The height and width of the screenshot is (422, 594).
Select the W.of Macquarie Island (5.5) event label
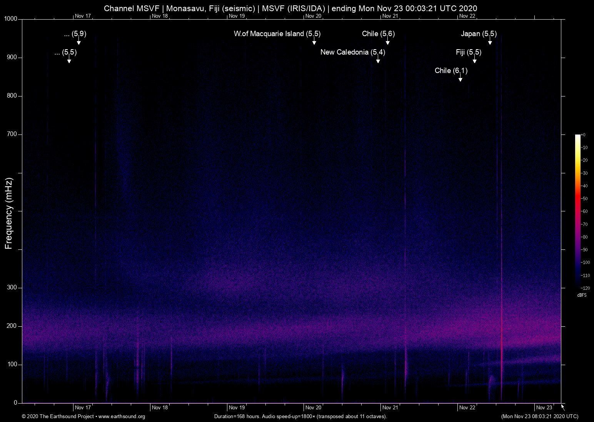(x=277, y=34)
